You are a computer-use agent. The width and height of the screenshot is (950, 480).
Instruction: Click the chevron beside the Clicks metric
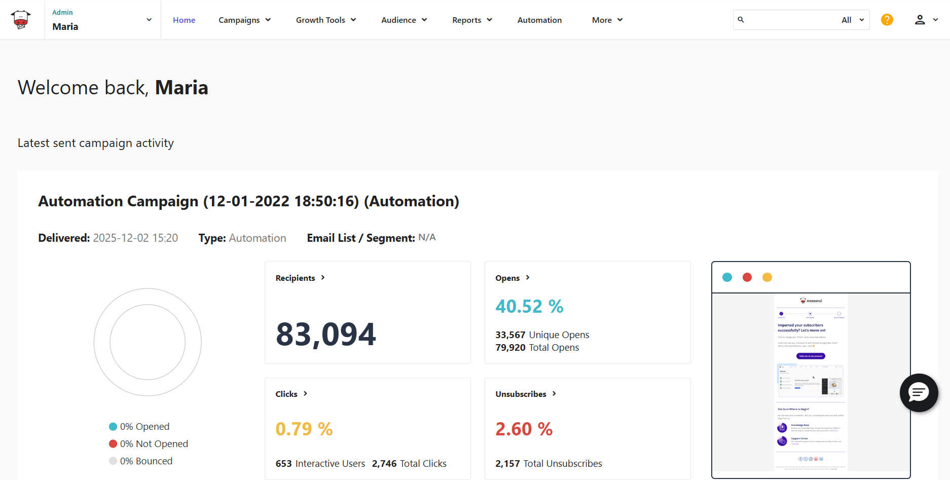pyautogui.click(x=306, y=393)
